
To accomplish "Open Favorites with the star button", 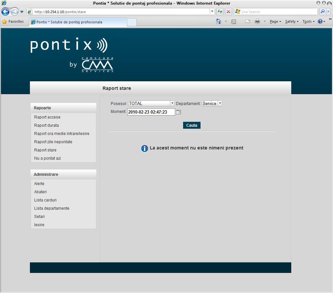I will (13, 21).
